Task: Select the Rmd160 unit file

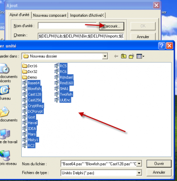Action: [64, 83]
